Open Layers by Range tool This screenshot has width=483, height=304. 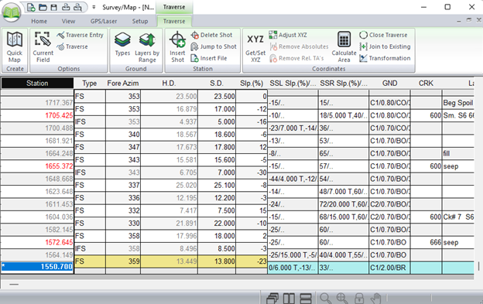click(x=147, y=47)
